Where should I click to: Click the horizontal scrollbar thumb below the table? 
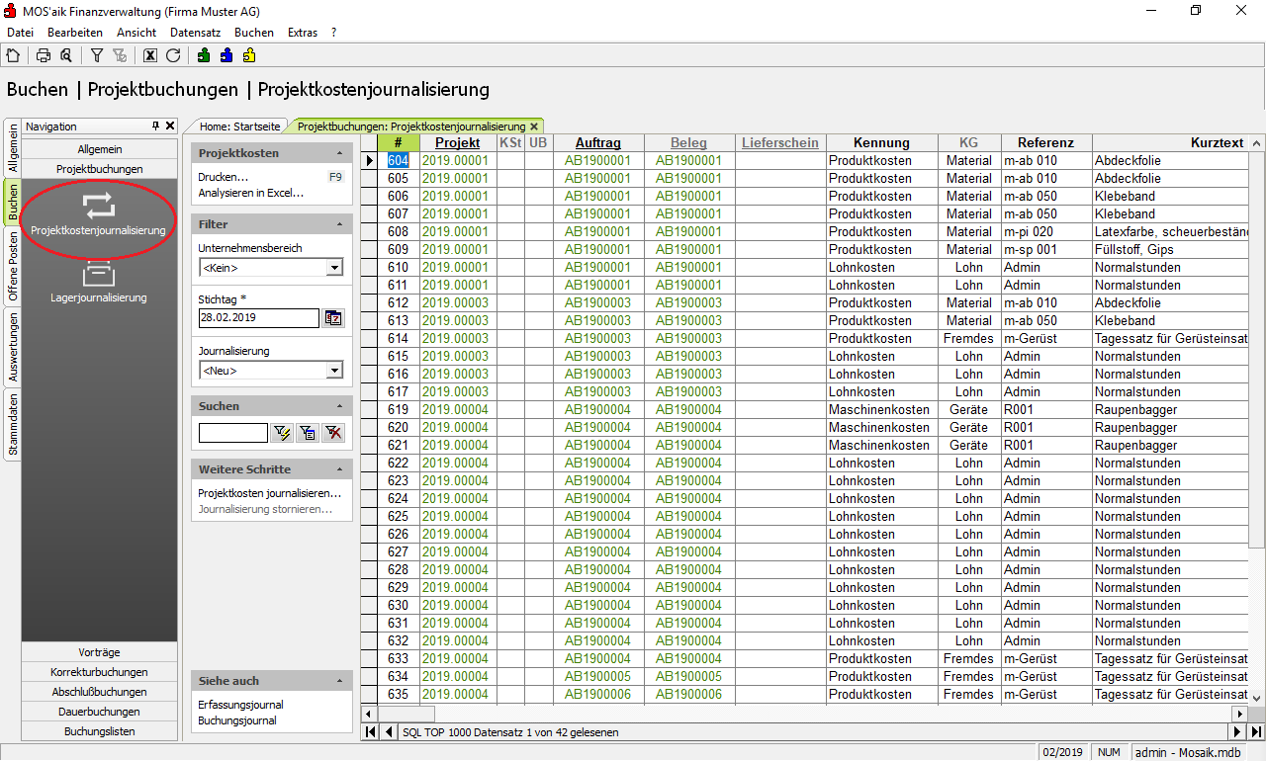tap(406, 714)
